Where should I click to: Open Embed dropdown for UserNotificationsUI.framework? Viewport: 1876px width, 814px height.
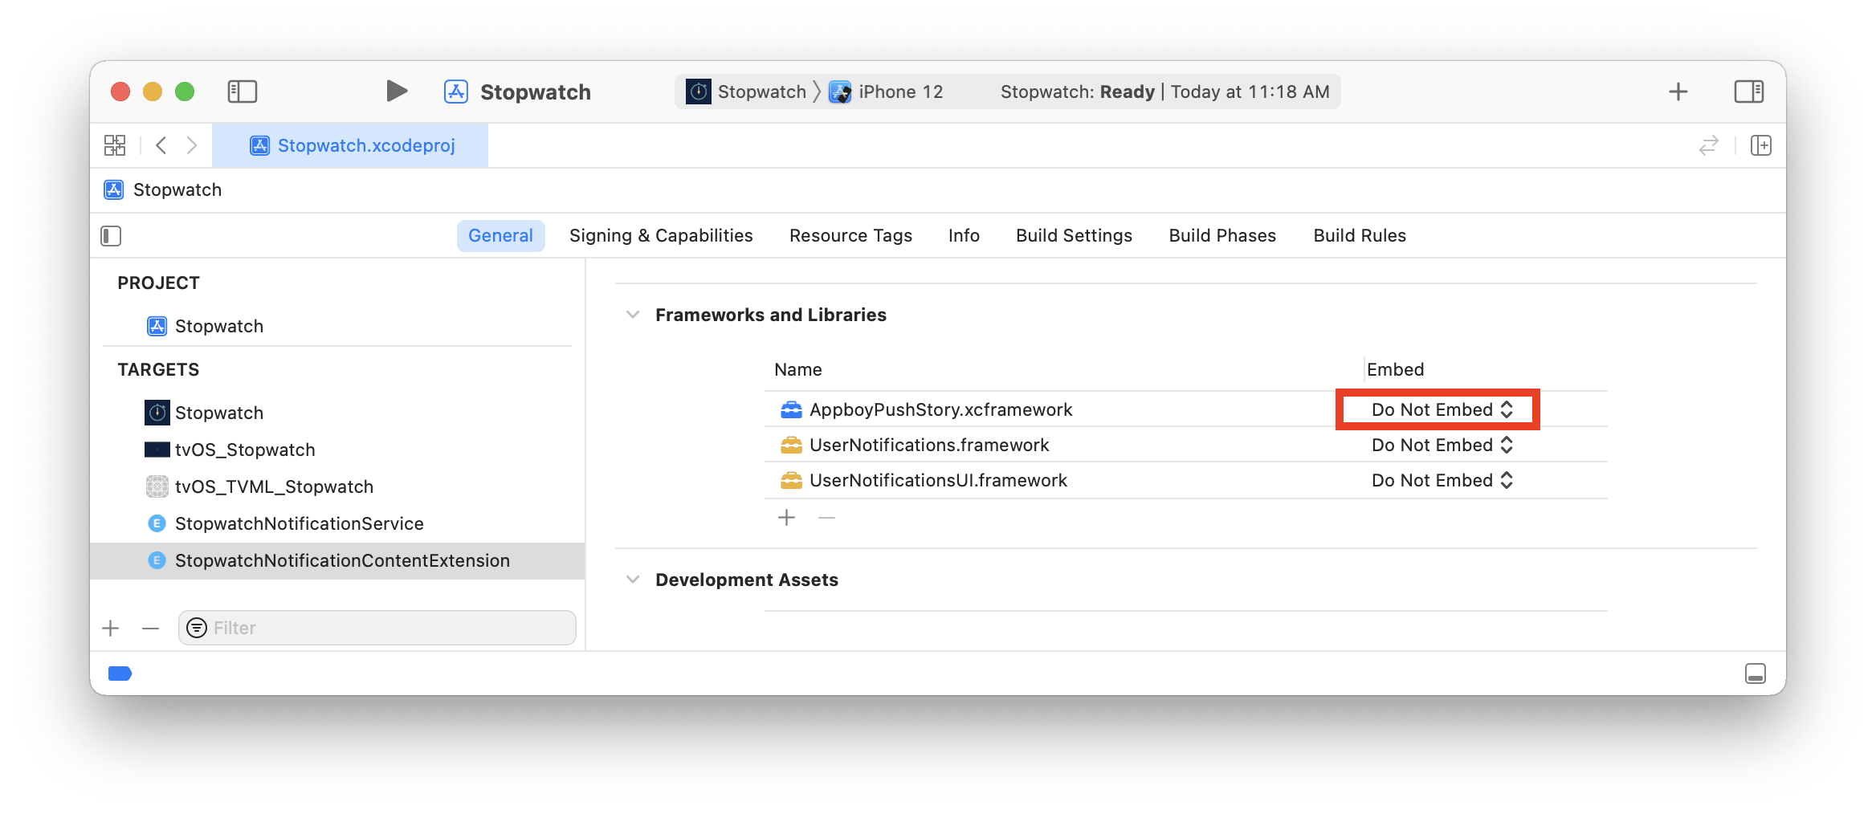1441,480
